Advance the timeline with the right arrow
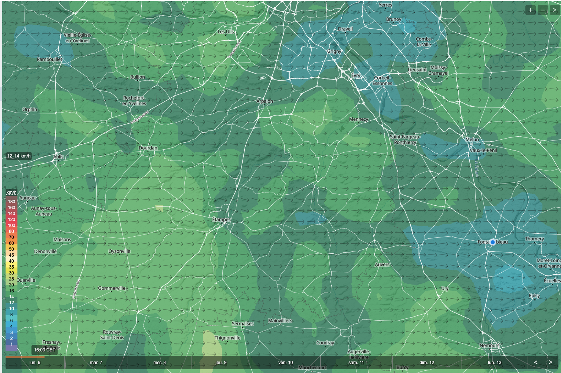Viewport: 561px width, 373px height. click(551, 362)
